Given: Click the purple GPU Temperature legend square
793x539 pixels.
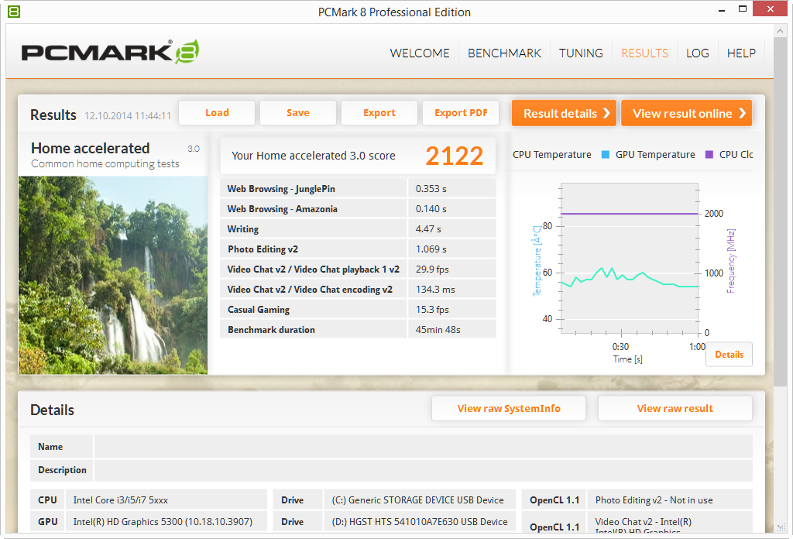Looking at the screenshot, I should coord(709,155).
